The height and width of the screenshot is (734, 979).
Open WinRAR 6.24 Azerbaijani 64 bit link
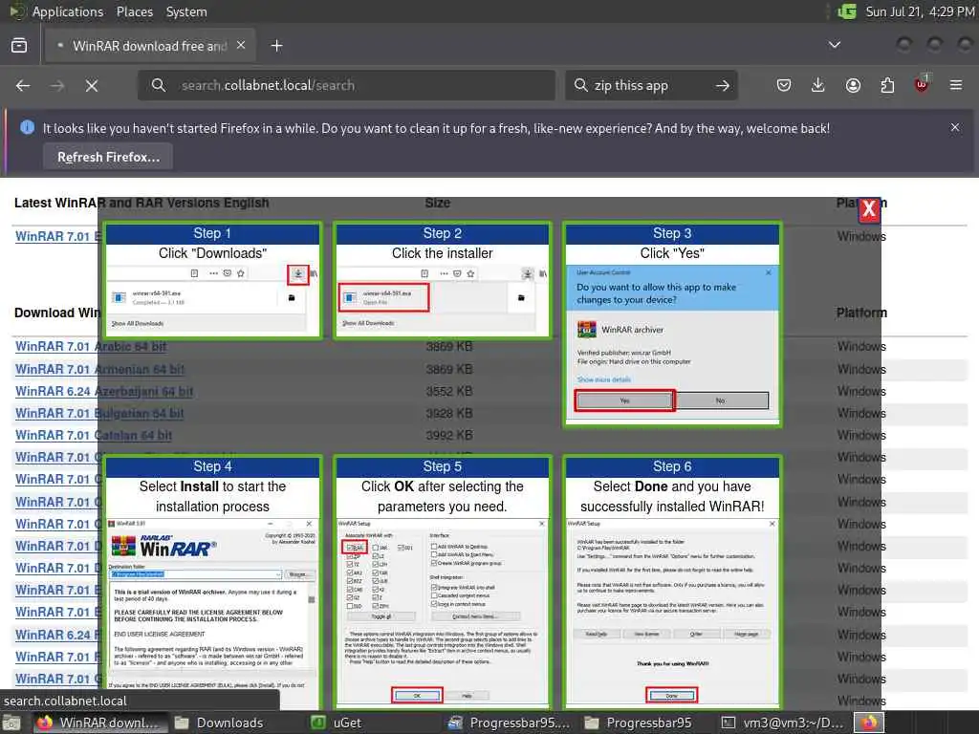[x=103, y=391]
